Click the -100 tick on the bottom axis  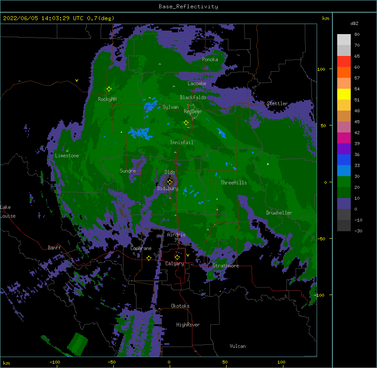pyautogui.click(x=55, y=362)
